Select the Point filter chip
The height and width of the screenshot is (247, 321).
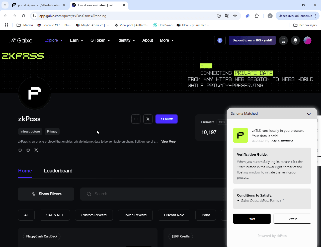[x=206, y=215]
